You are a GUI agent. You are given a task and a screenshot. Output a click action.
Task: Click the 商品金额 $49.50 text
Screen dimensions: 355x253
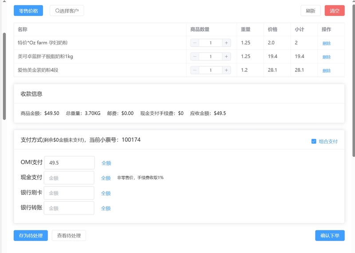click(40, 113)
